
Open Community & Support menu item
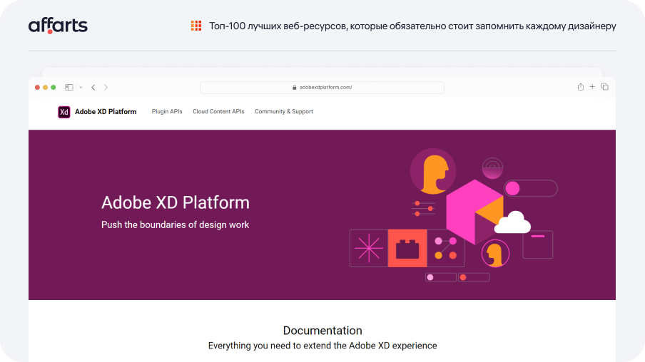pyautogui.click(x=284, y=111)
